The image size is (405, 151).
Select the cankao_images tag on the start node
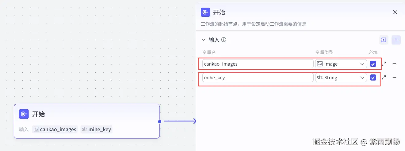click(55, 129)
